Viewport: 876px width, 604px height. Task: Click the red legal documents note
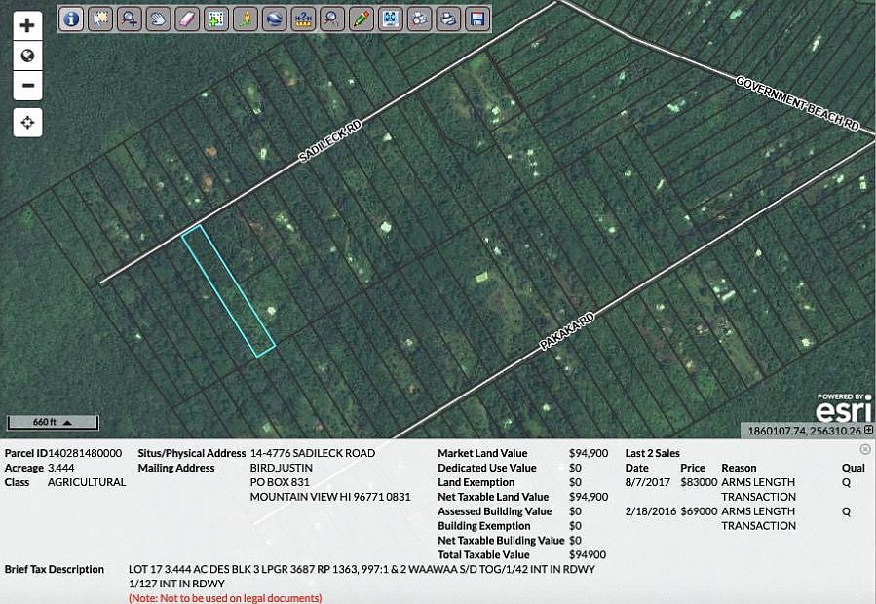225,598
